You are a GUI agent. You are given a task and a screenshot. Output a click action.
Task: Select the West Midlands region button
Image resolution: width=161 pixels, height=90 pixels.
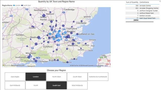[77, 85]
